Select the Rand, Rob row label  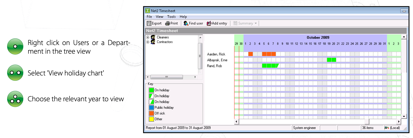pos(215,66)
